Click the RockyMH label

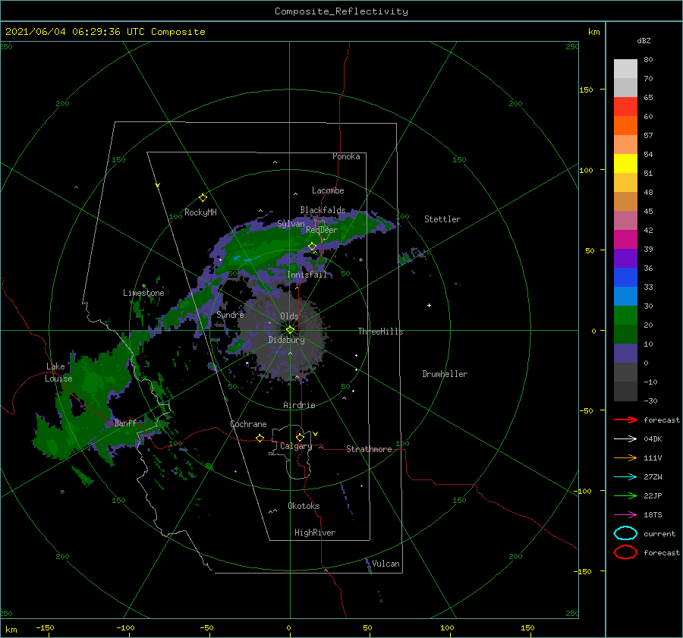pos(200,212)
